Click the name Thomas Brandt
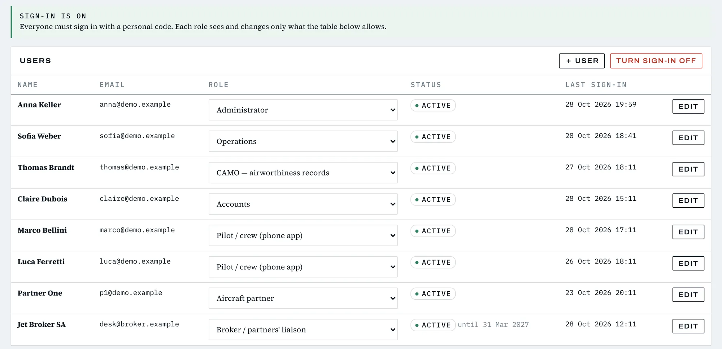 [x=46, y=168]
